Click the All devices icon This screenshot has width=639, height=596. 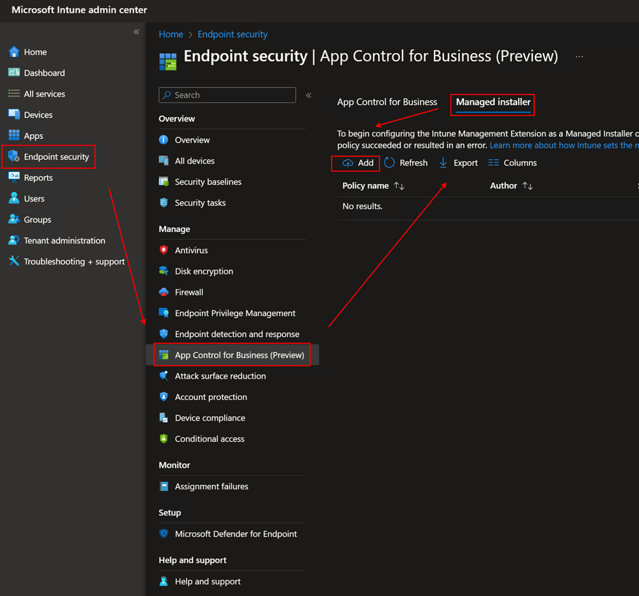pyautogui.click(x=164, y=161)
